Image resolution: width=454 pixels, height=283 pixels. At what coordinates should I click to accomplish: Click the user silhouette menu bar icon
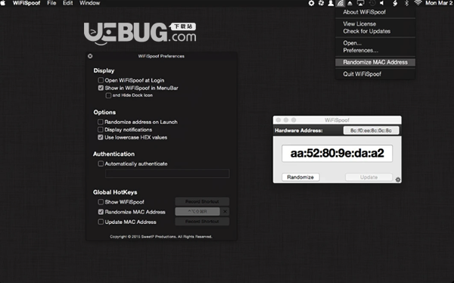point(331,3)
